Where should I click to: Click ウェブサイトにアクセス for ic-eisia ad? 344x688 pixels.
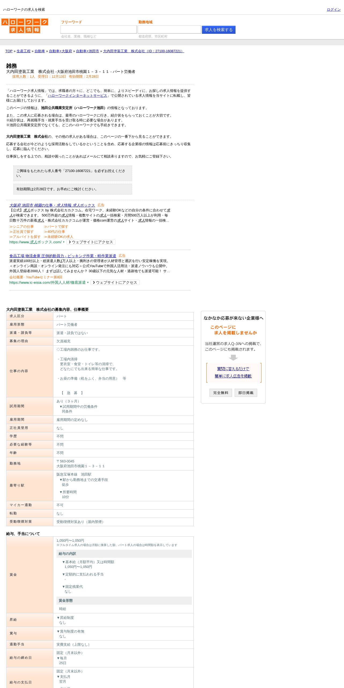click(115, 282)
